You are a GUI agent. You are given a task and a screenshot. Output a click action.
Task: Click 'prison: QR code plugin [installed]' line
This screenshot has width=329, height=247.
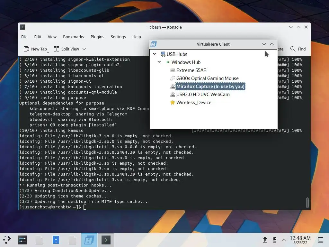click(x=73, y=125)
